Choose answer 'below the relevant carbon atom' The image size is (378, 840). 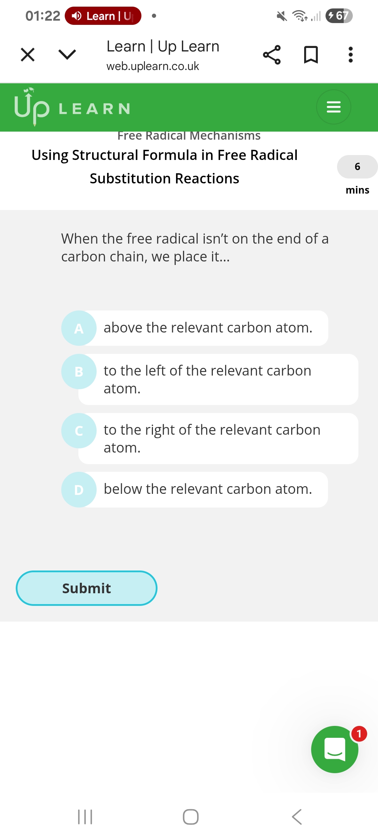208,489
